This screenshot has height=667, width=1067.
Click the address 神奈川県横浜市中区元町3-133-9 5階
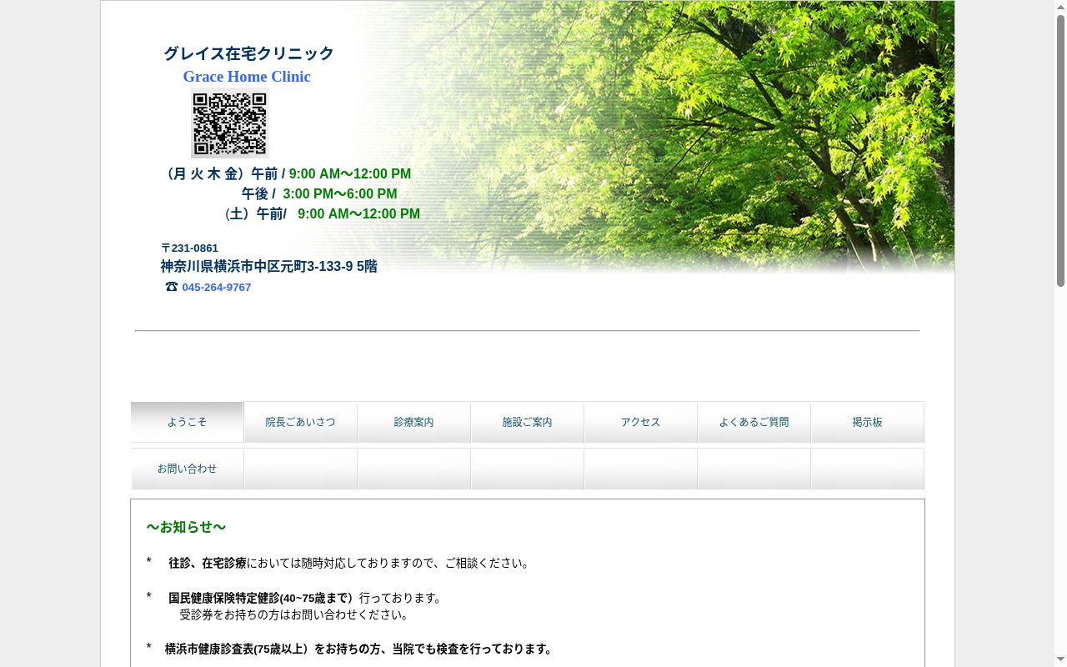[x=268, y=267]
